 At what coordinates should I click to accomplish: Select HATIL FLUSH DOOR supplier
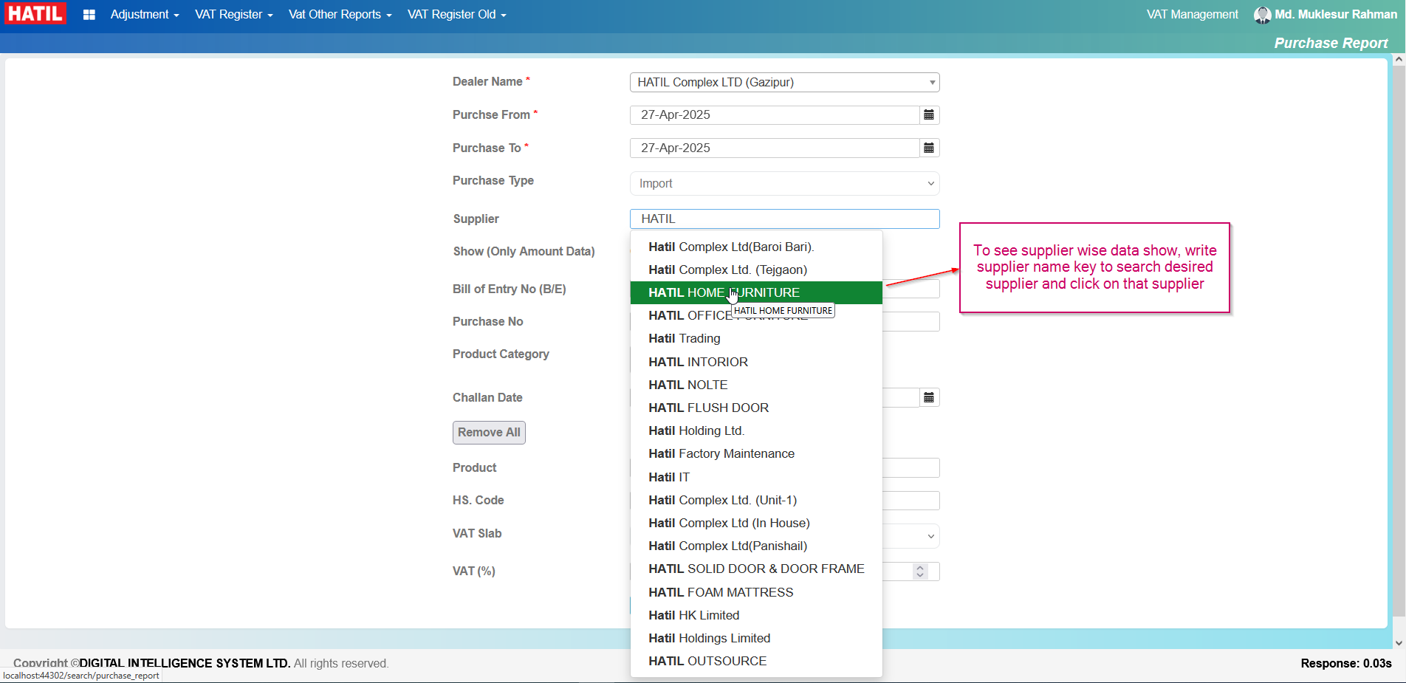[x=756, y=408]
